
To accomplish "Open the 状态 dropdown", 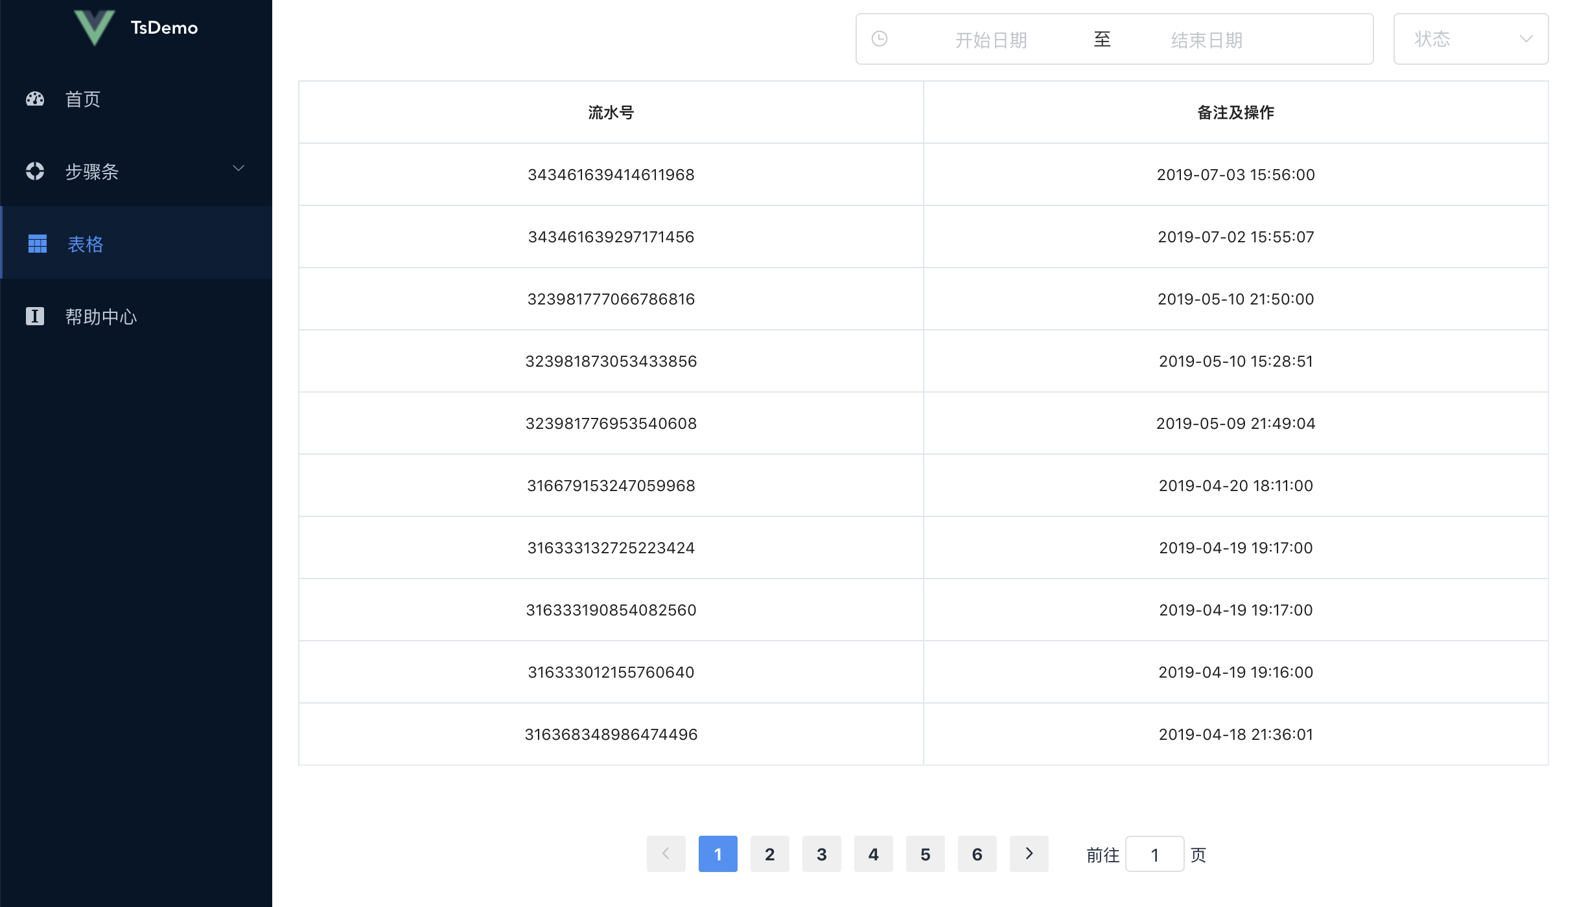I will [1458, 39].
